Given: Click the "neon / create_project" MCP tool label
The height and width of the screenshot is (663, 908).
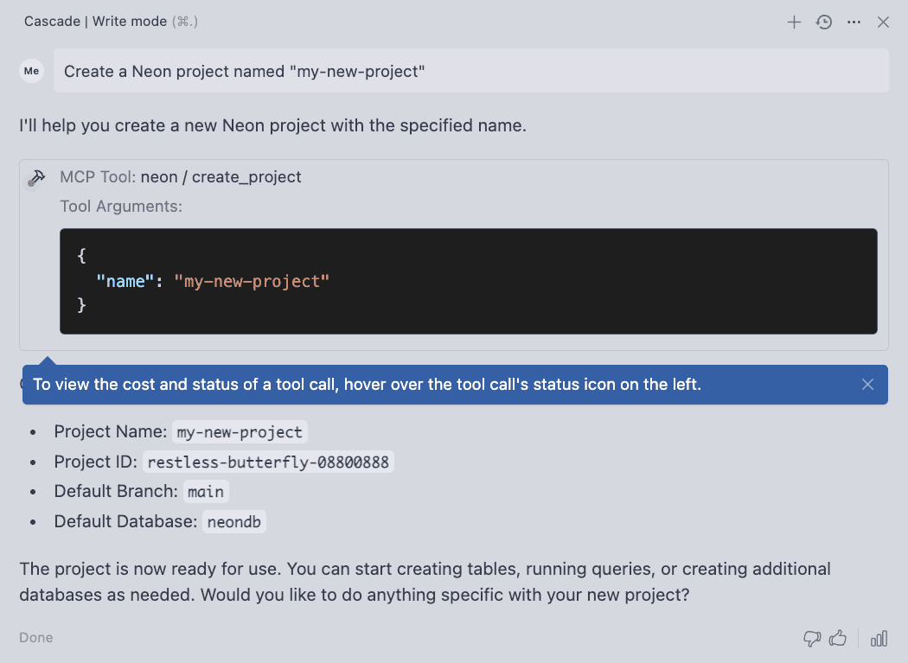Looking at the screenshot, I should (221, 177).
